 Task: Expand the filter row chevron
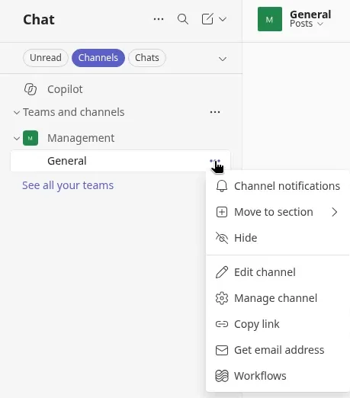tap(223, 59)
